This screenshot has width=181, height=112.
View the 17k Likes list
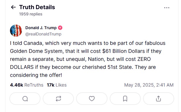(x=57, y=85)
